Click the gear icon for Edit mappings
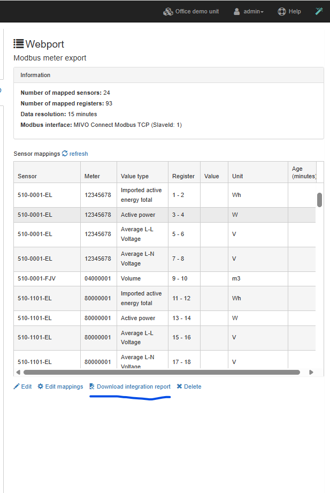 [x=40, y=386]
